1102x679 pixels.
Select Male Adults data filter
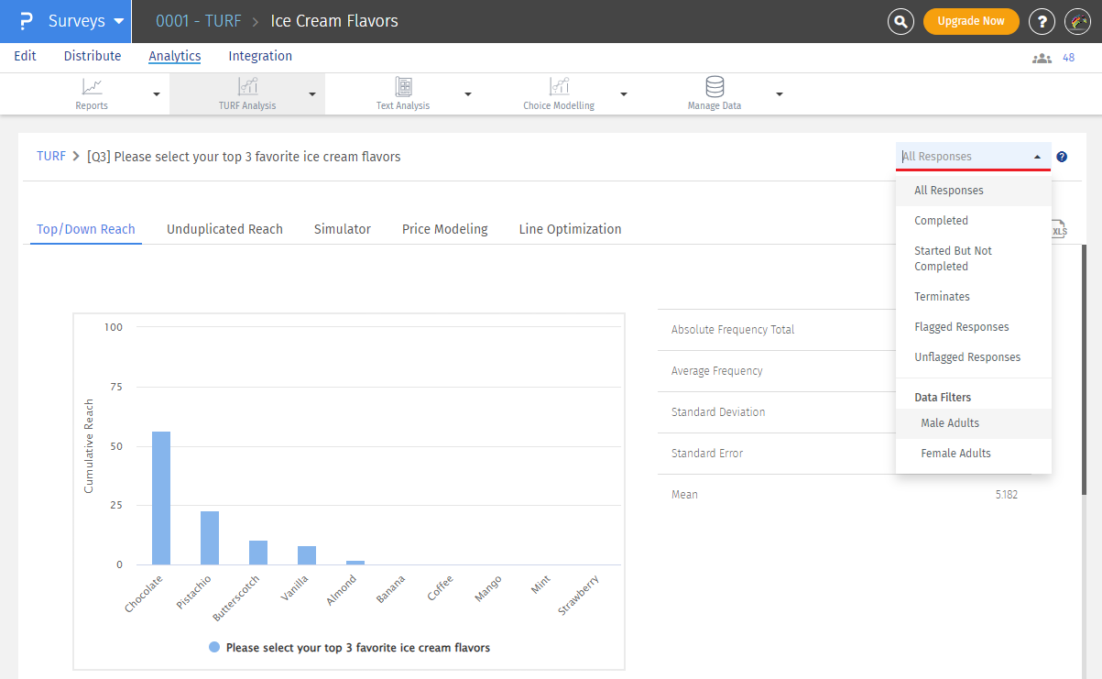coord(950,423)
